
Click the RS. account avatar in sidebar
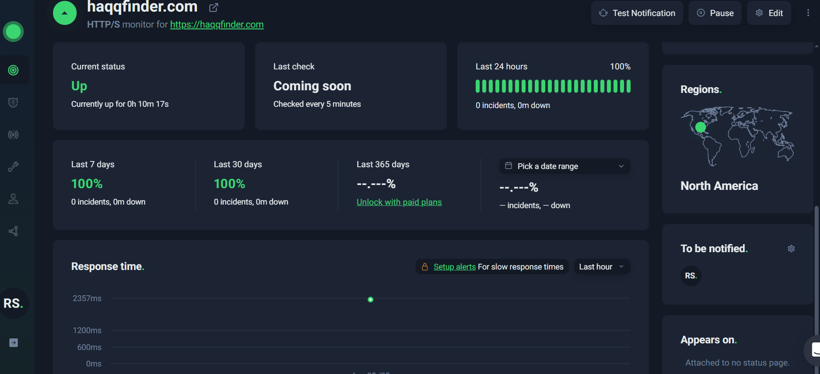pos(13,303)
